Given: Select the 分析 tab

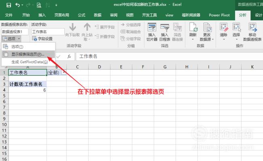Looking at the screenshot, I should click(x=242, y=15).
